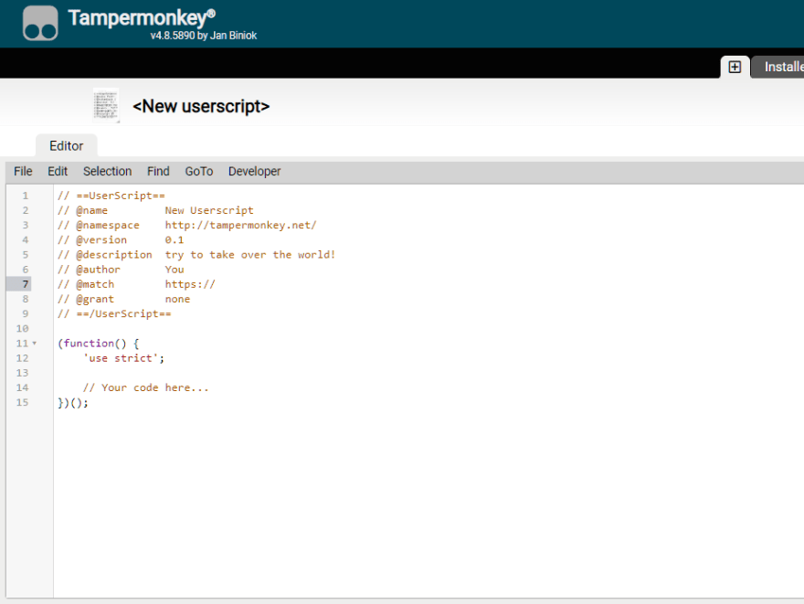Click the userscript thumbnail icon

(x=106, y=106)
